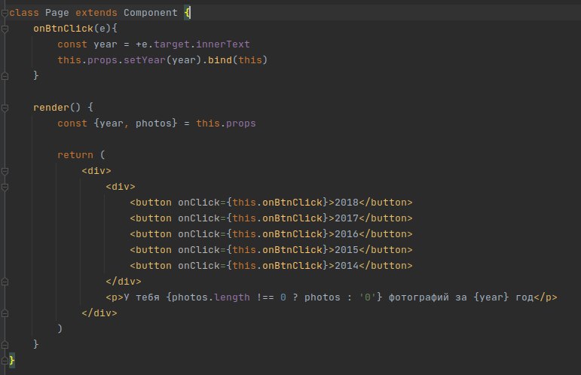Viewport: 581px width, 375px height.
Task: Click the '!==' operator
Action: [265, 297]
